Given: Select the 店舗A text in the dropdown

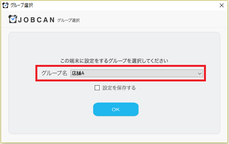Looking at the screenshot, I should tap(78, 73).
